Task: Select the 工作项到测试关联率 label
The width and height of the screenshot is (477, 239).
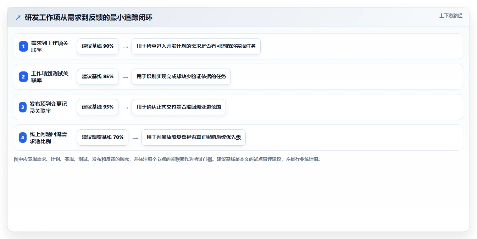Action: (x=50, y=77)
